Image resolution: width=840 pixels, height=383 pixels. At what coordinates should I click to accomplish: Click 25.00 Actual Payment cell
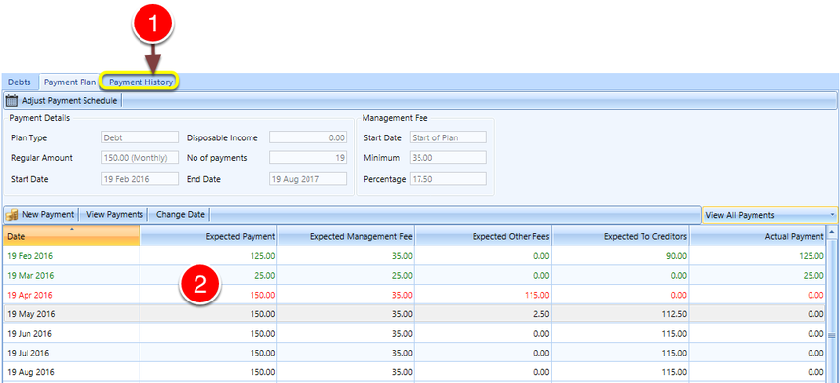click(757, 275)
